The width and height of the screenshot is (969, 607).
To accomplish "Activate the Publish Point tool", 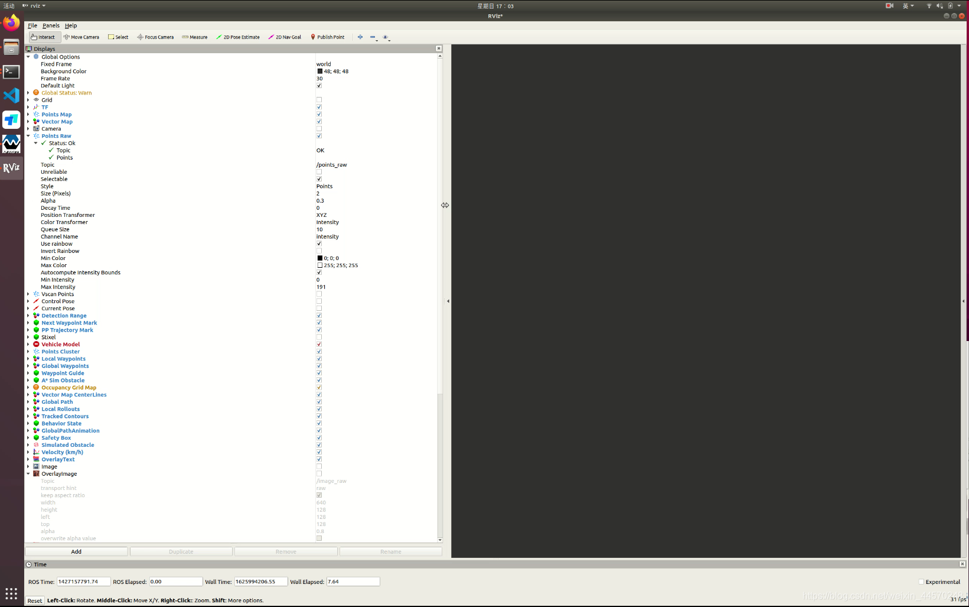I will tap(328, 37).
